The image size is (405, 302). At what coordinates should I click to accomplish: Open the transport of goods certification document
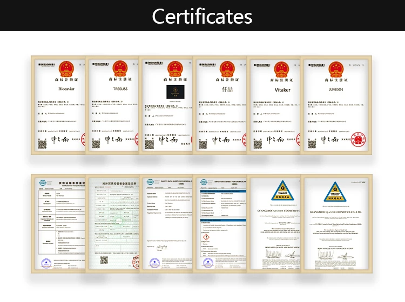tap(58, 223)
